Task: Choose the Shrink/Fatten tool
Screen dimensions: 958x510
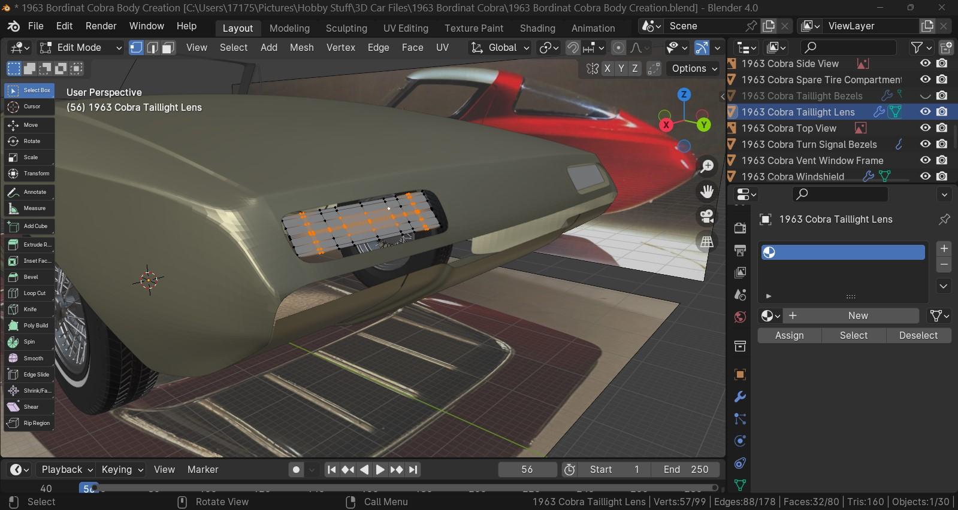Action: coord(29,391)
